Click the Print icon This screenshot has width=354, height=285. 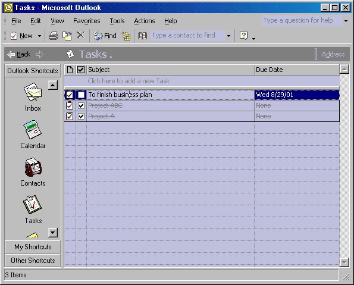(x=54, y=36)
